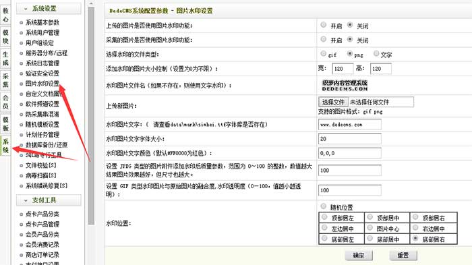472x265 pixels.
Task: Open 文件校验[S] menu link
Action: point(41,165)
